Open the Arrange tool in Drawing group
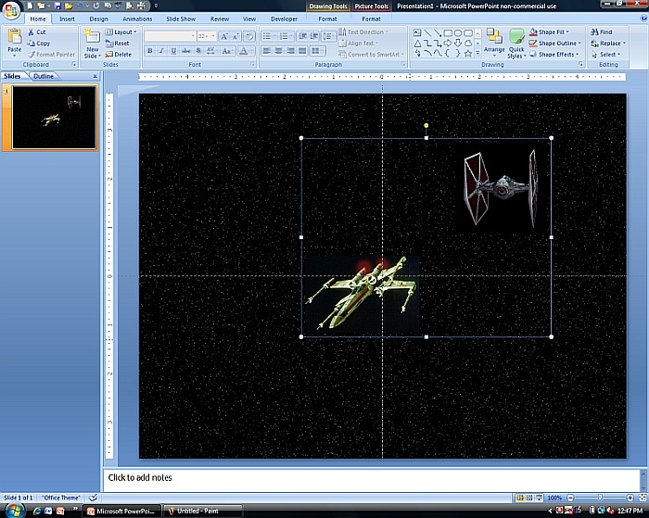The image size is (649, 518). tap(494, 41)
